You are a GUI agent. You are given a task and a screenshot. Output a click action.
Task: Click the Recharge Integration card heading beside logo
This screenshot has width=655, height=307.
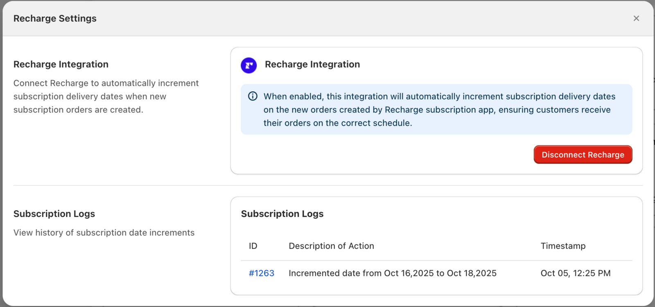coord(312,64)
